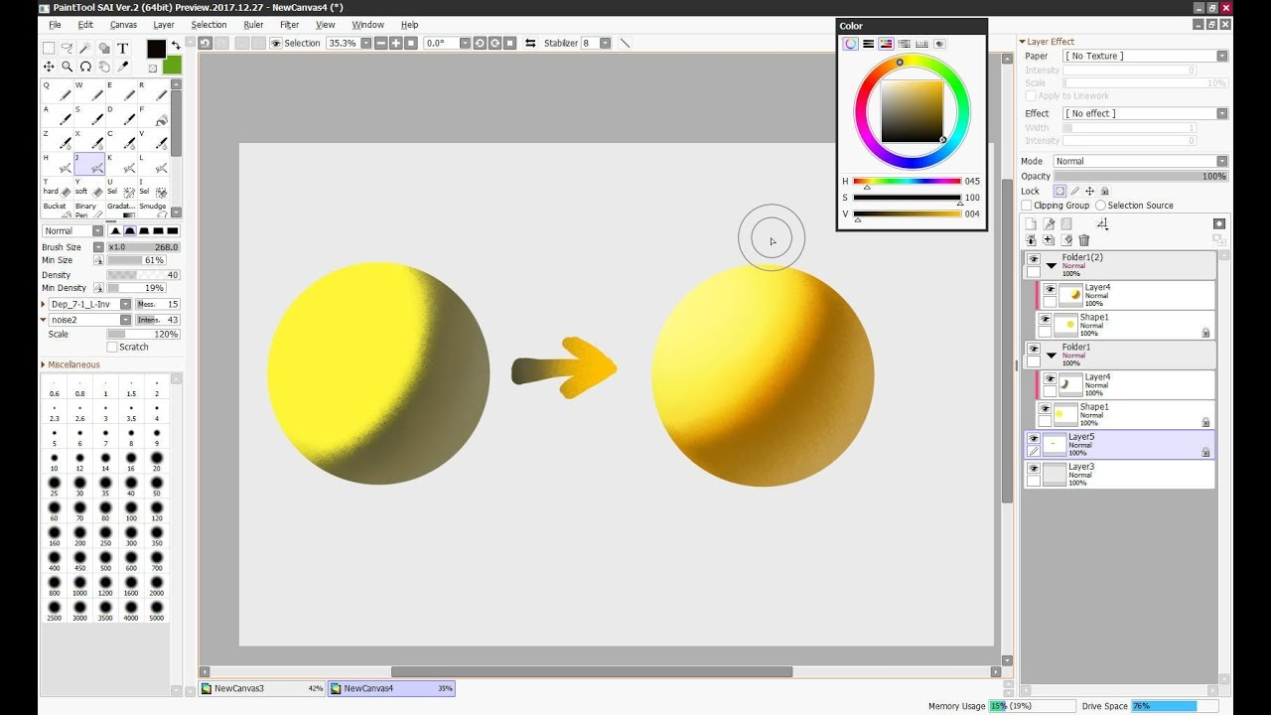1271x715 pixels.
Task: Click the transparent color toggle icon
Action: click(x=153, y=69)
